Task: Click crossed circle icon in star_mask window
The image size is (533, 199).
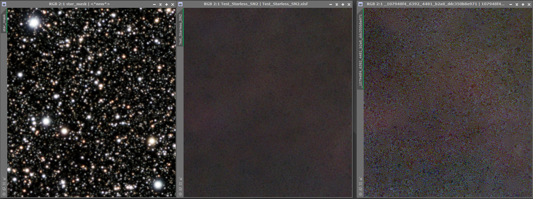Action: coord(4,194)
